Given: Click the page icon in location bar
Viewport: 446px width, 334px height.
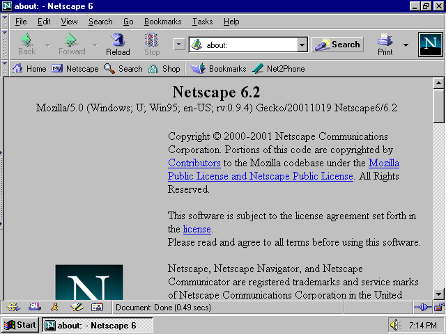Looking at the screenshot, I should (197, 45).
